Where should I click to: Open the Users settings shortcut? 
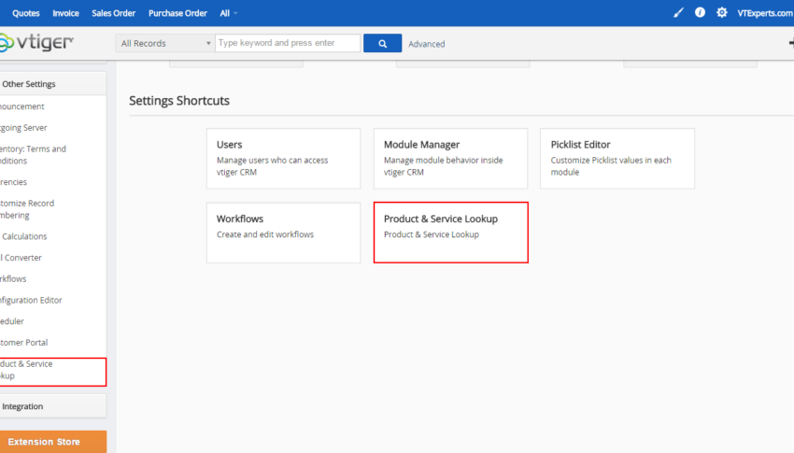pyautogui.click(x=284, y=159)
